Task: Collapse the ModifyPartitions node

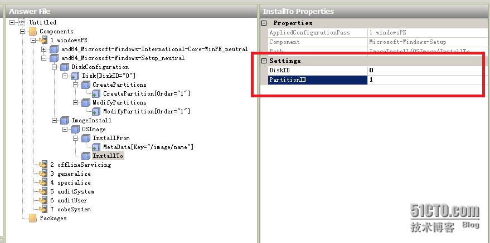Action: coord(75,102)
